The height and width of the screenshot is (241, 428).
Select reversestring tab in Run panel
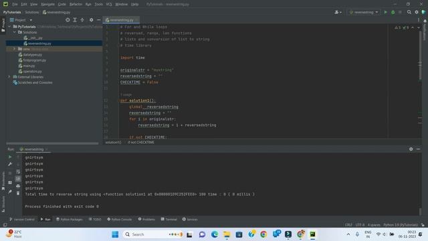(34, 149)
